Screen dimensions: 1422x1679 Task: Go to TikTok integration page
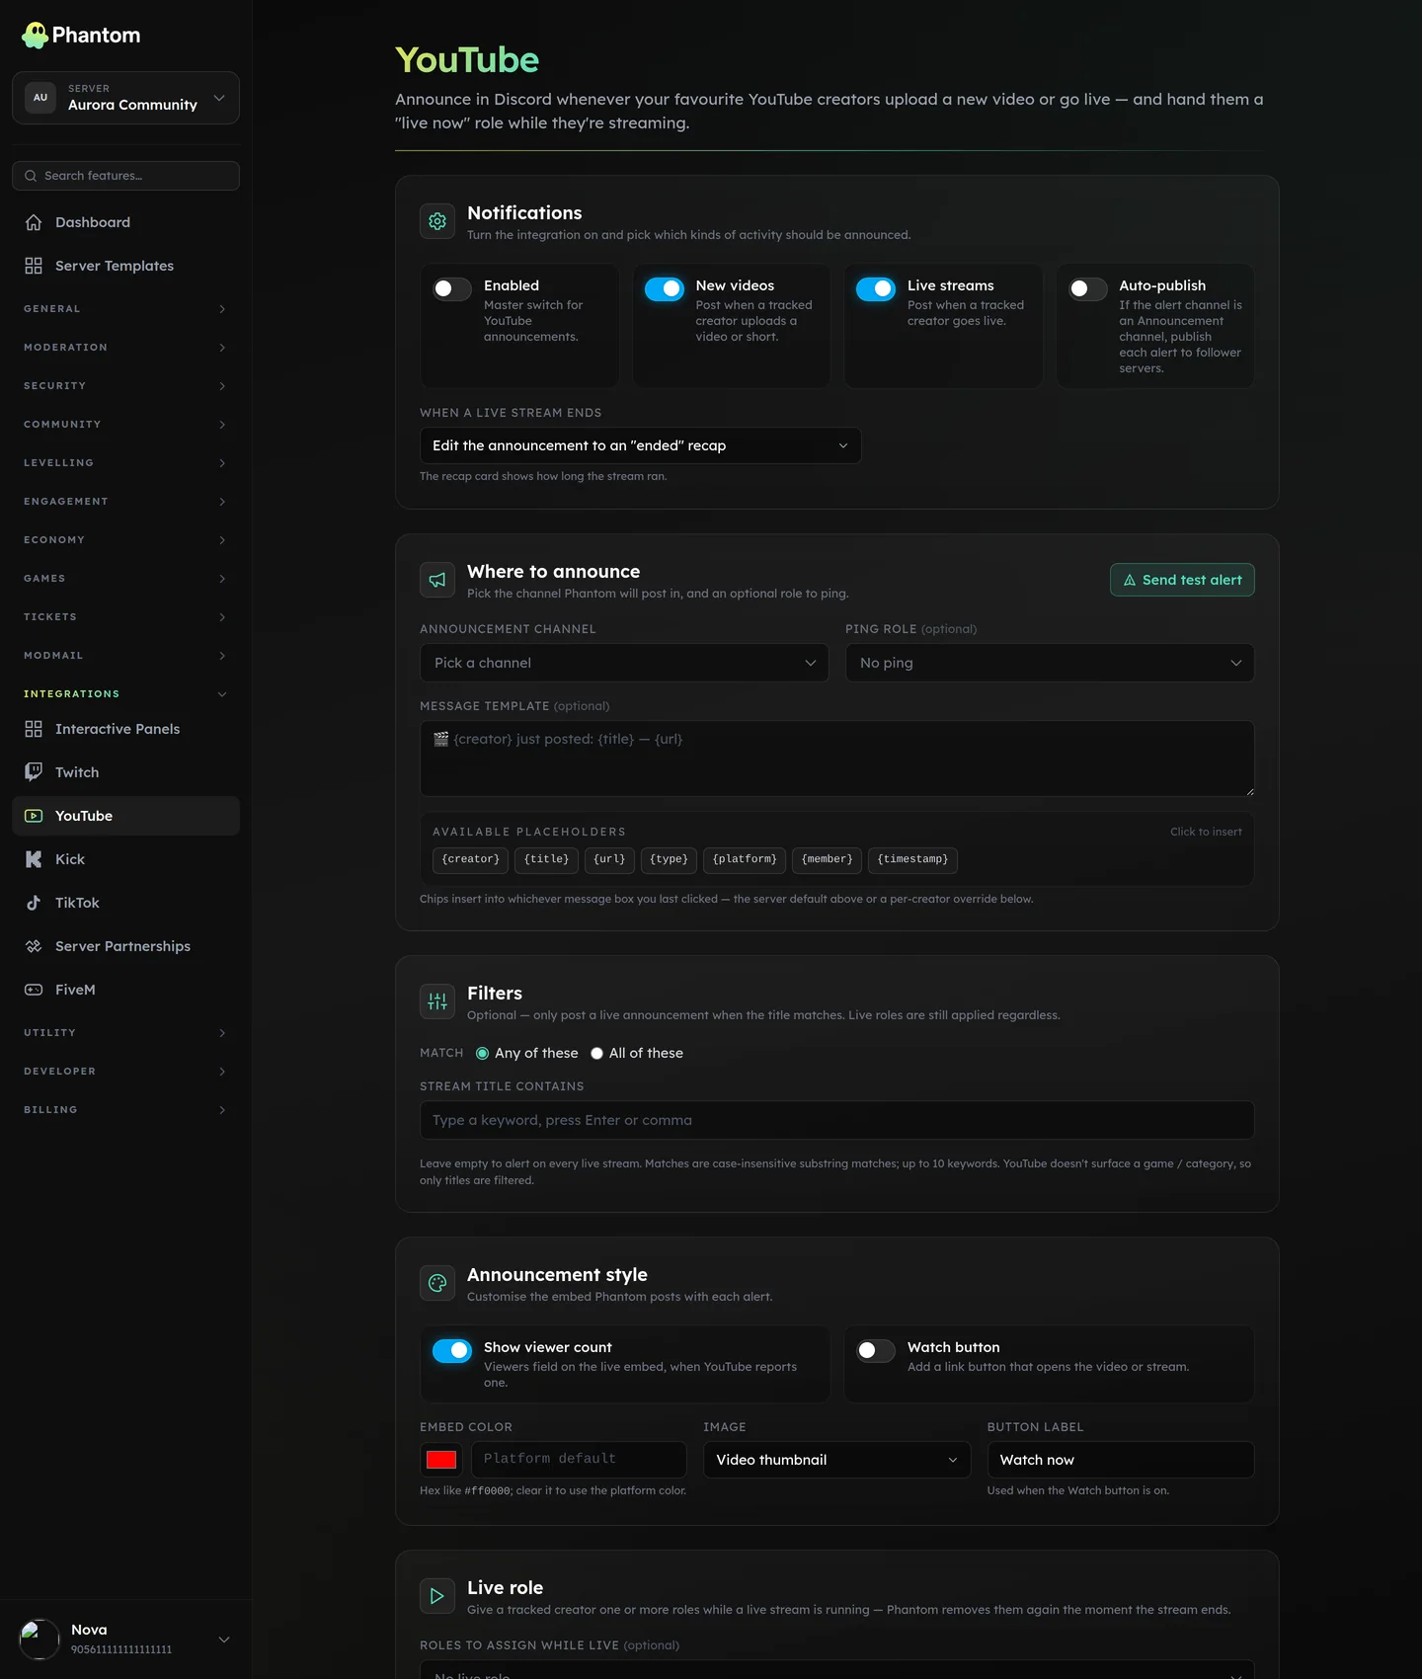(125, 903)
